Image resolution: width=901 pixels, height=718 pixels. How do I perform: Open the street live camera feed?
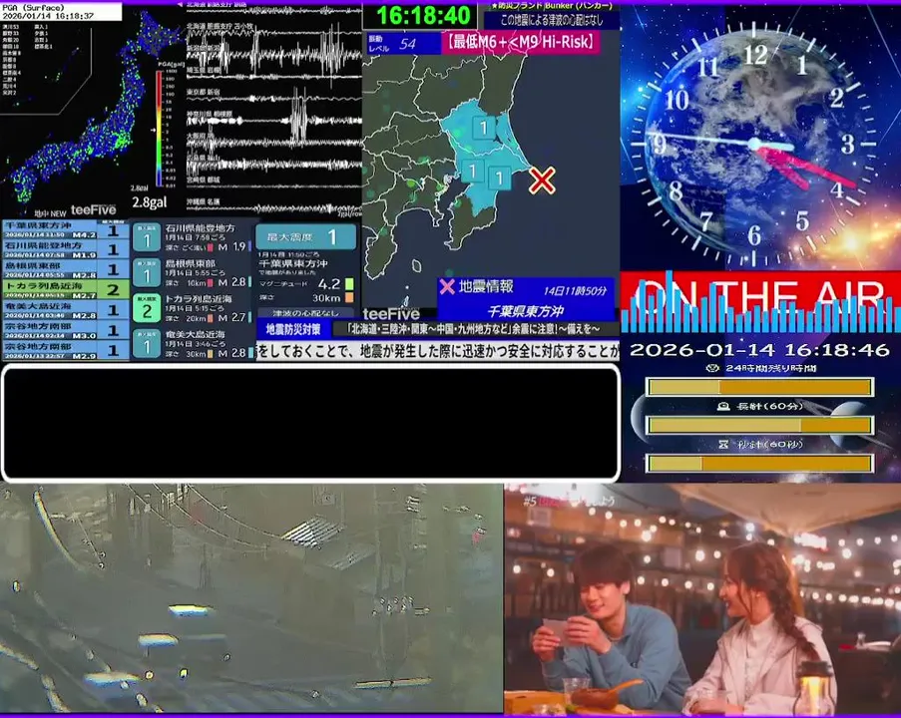click(x=251, y=598)
